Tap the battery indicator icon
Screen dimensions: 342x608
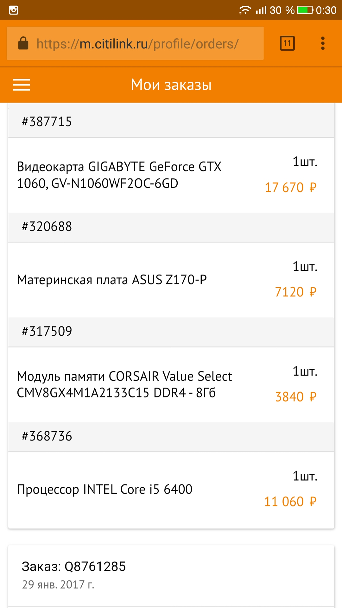pos(305,10)
